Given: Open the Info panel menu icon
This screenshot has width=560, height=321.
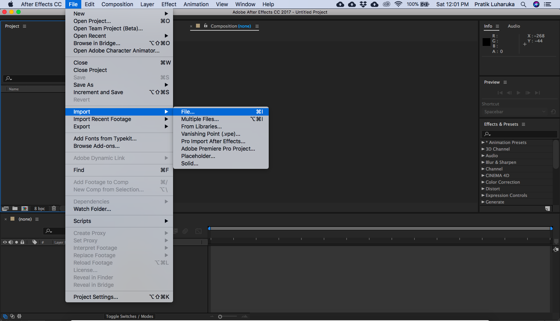Looking at the screenshot, I should [x=497, y=26].
